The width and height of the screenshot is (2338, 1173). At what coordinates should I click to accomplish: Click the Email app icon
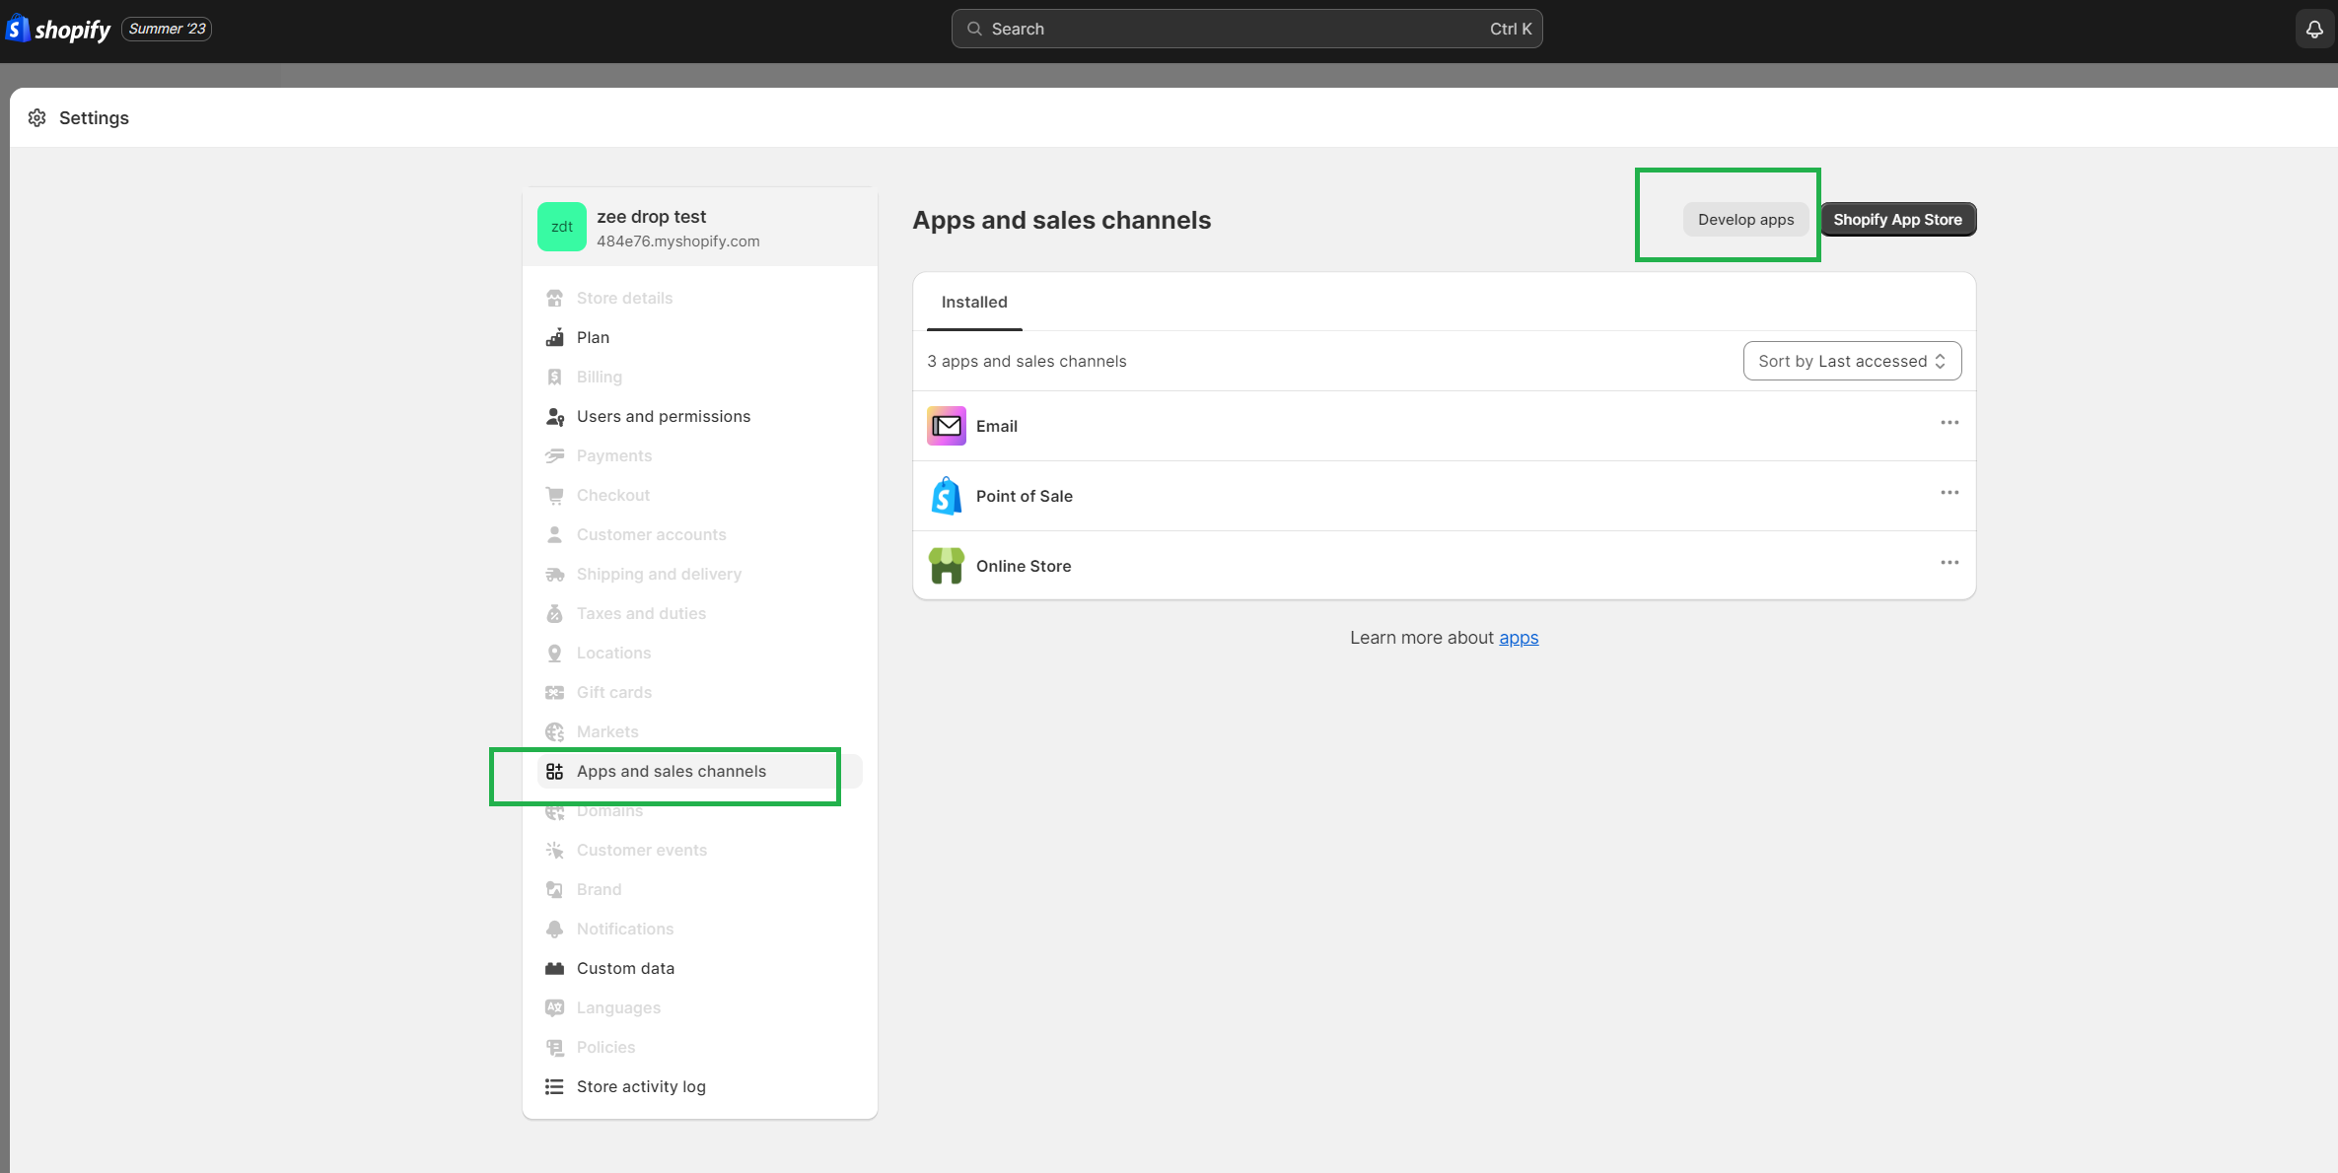point(947,426)
